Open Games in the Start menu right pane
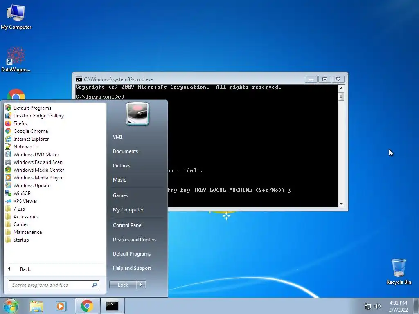This screenshot has height=314, width=419. [120, 195]
